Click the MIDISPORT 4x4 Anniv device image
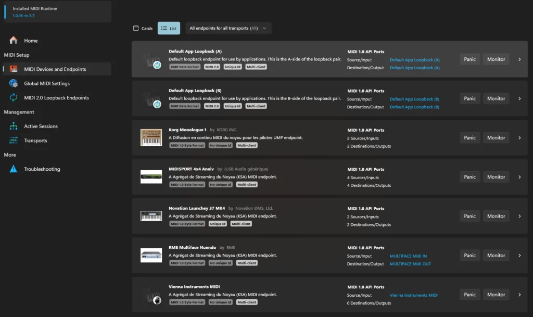 click(151, 176)
